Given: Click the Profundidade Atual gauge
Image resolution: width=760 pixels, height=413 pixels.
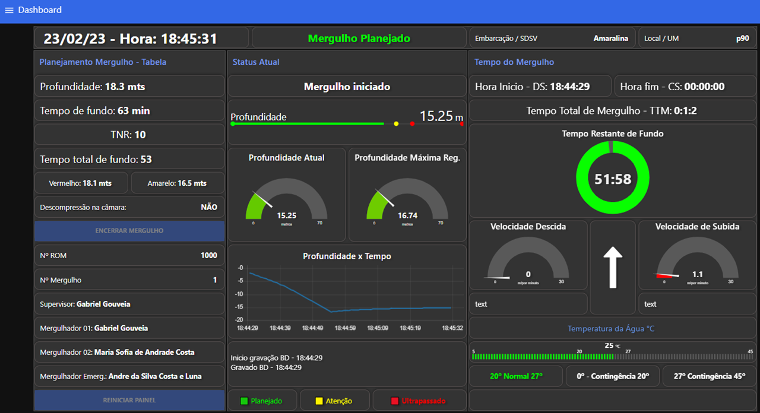Looking at the screenshot, I should (286, 205).
